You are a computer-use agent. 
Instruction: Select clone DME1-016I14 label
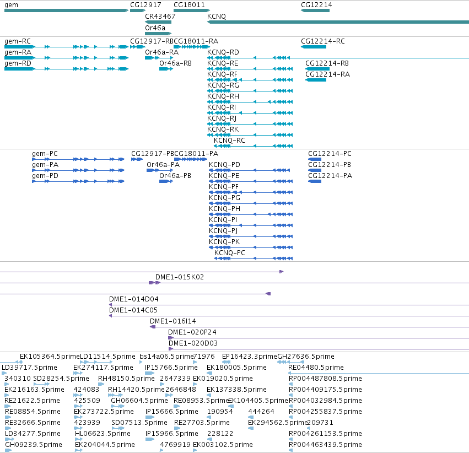[173, 321]
